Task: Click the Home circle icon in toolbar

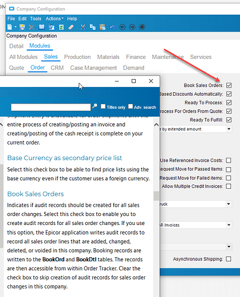Action: [142, 27]
